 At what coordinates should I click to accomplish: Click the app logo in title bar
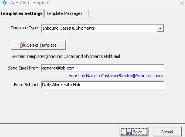5,3
